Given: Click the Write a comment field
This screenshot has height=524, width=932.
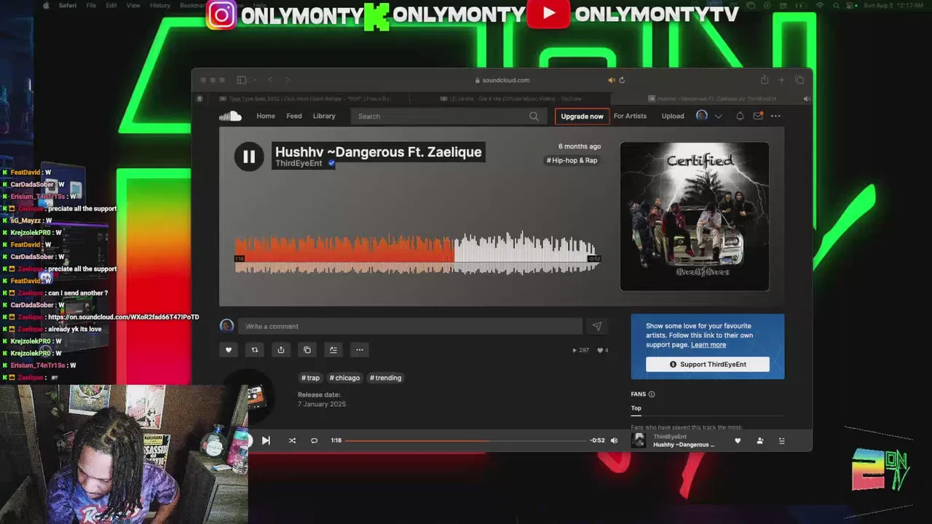Looking at the screenshot, I should tap(410, 326).
